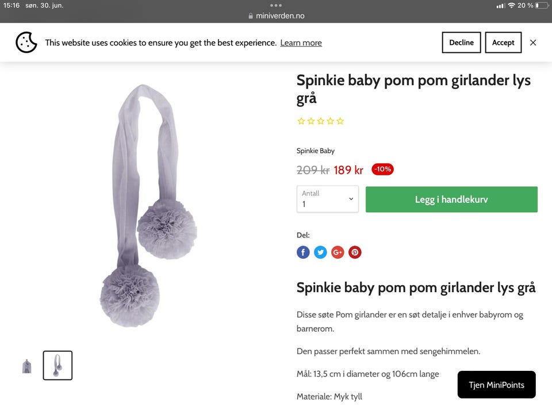Open the three-dot menu above the address bar
552x414 pixels.
(x=276, y=5)
